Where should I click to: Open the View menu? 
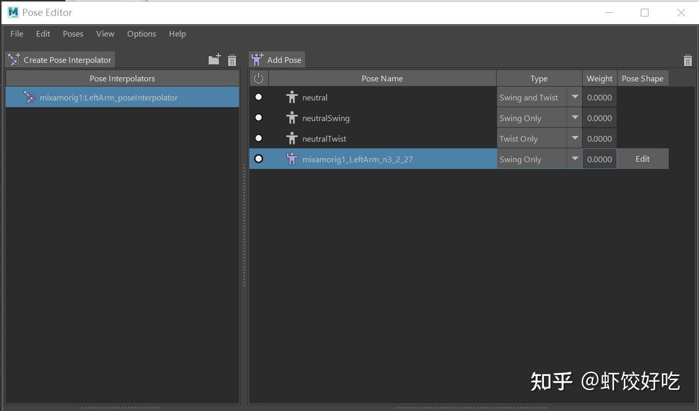tap(105, 33)
